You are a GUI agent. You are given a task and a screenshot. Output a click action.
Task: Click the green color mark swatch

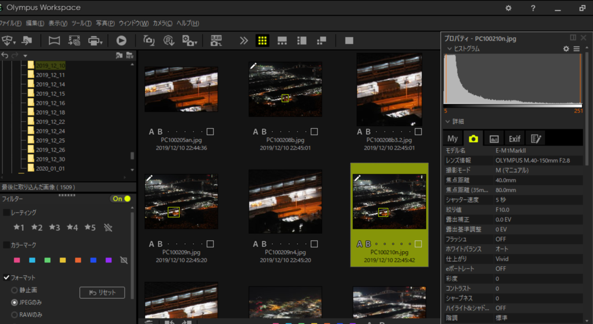click(47, 260)
